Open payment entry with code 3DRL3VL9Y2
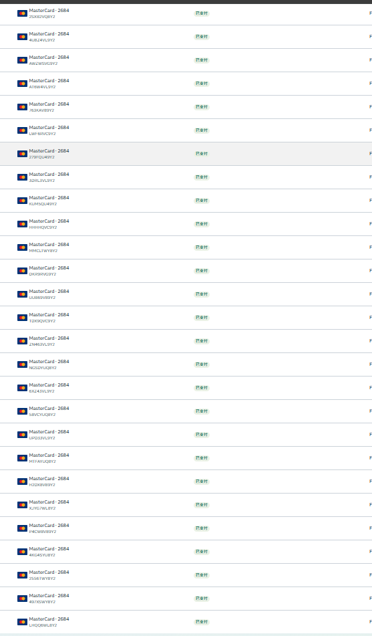This screenshot has height=636, width=372. pos(186,177)
